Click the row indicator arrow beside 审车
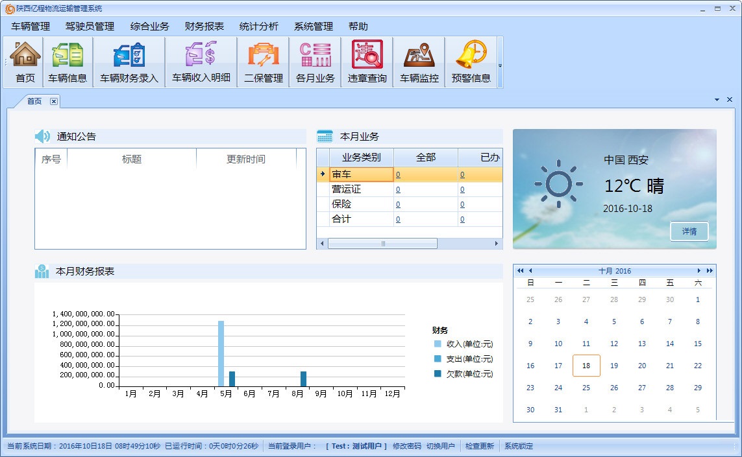This screenshot has height=457, width=742. [x=323, y=174]
